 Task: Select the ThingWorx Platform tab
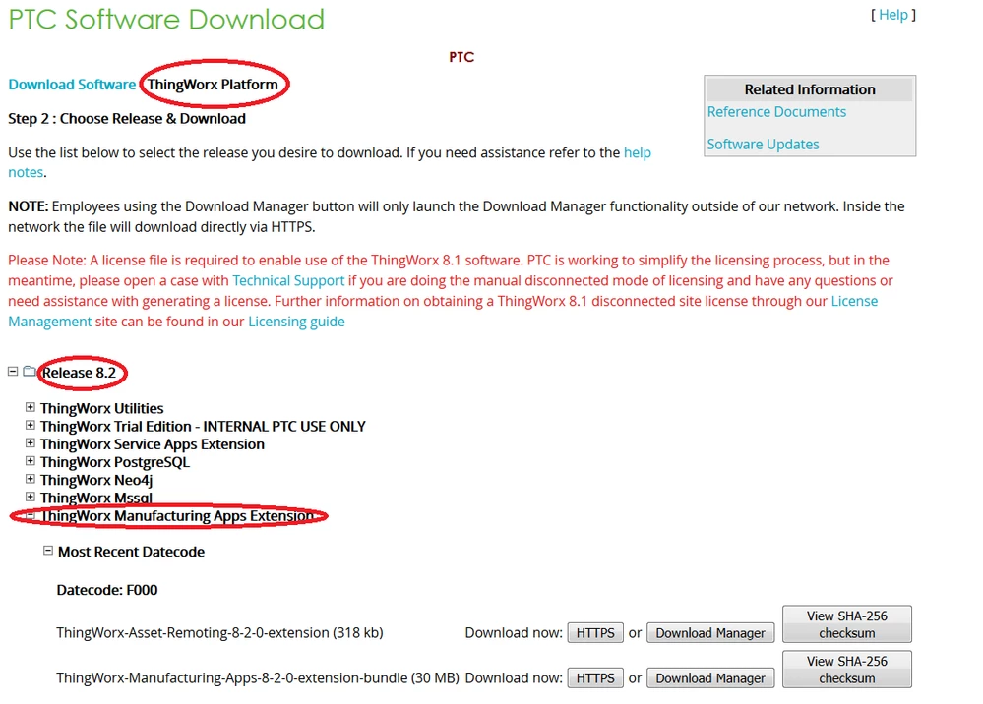point(215,85)
